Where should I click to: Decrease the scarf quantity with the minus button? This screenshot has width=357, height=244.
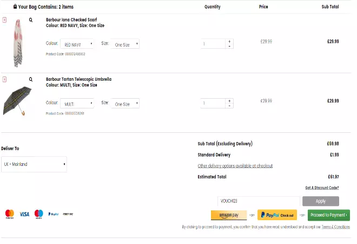tap(229, 47)
